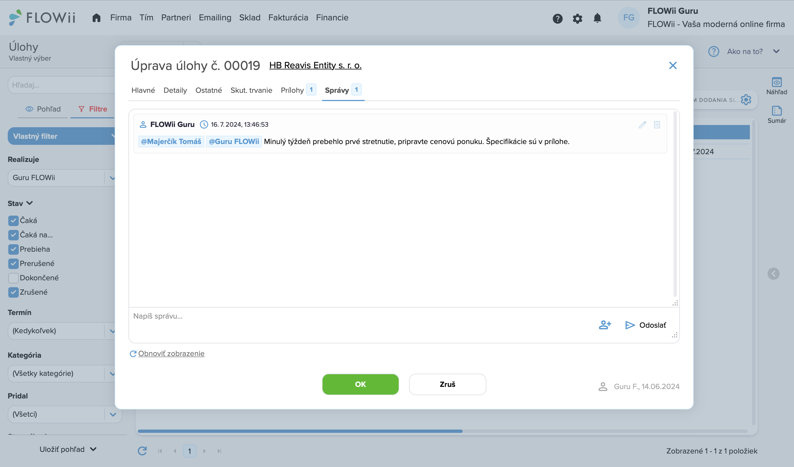Open help question mark icon in top bar
Viewport: 794px width, 467px height.
coord(557,18)
